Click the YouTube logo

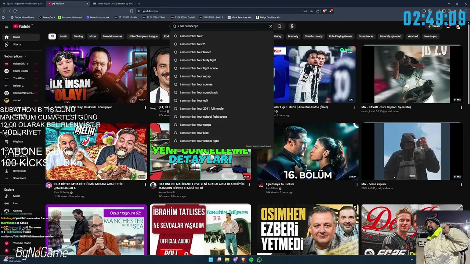(23, 26)
